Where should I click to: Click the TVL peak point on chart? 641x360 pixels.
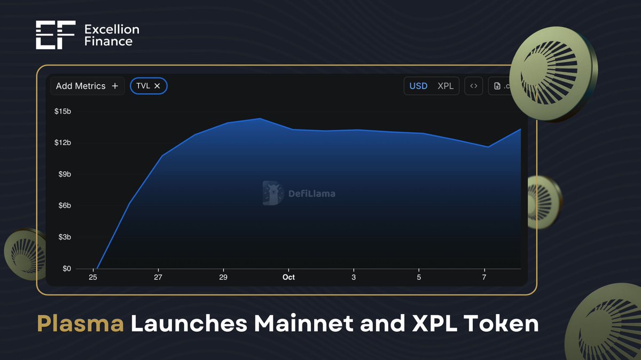(x=260, y=118)
